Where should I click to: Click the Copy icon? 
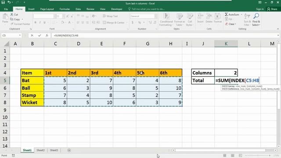coord(12,19)
